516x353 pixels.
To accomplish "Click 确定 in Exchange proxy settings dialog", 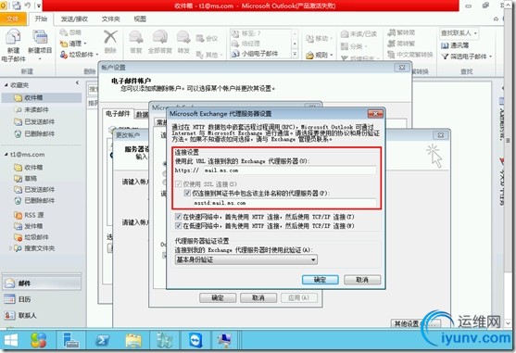I will [321, 280].
